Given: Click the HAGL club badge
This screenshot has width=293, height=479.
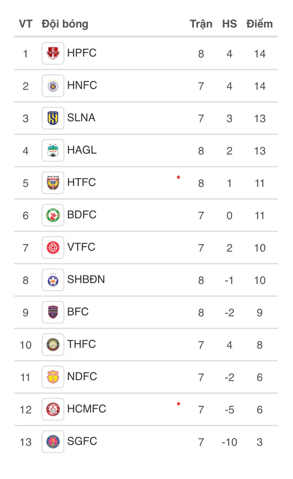Looking at the screenshot, I should [x=53, y=150].
